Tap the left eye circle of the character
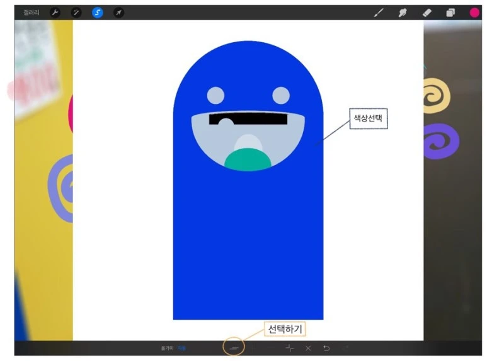This screenshot has height=361, width=487. coord(215,95)
